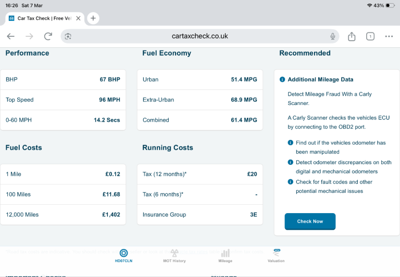Open the tab switcher showing 1 tab
The height and width of the screenshot is (277, 400).
pos(370,36)
